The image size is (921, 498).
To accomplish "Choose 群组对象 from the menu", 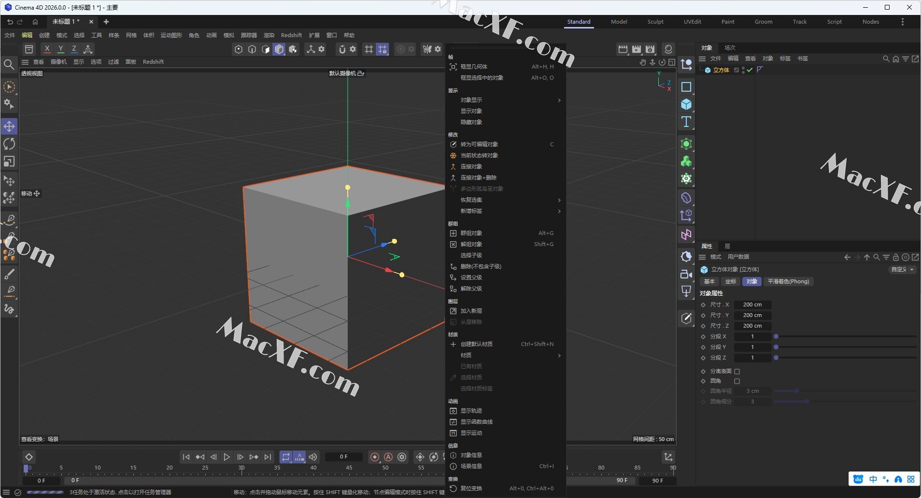I will pyautogui.click(x=505, y=233).
